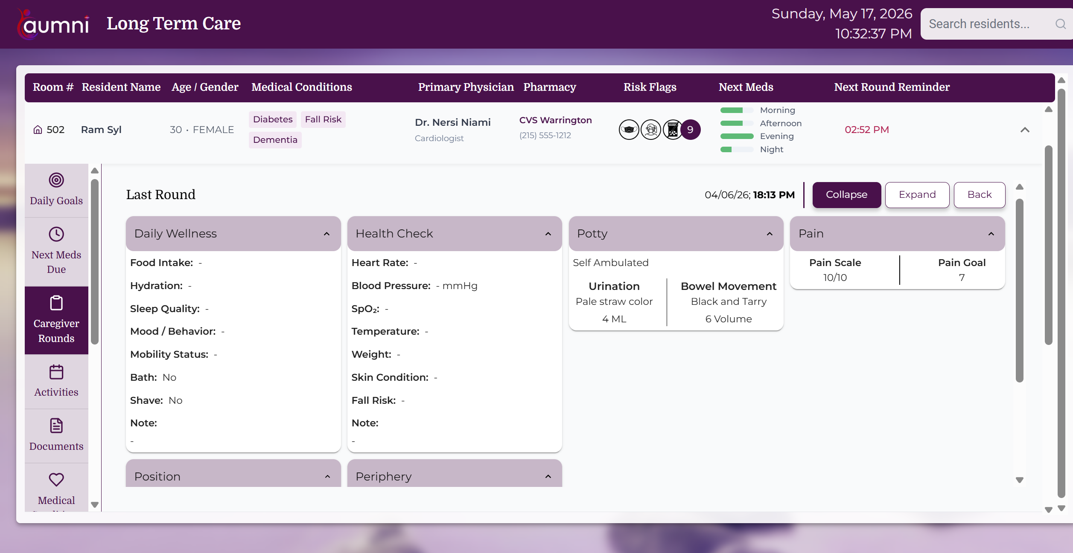The image size is (1073, 553).
Task: Click the Pain Goal 7 value
Action: (x=962, y=278)
